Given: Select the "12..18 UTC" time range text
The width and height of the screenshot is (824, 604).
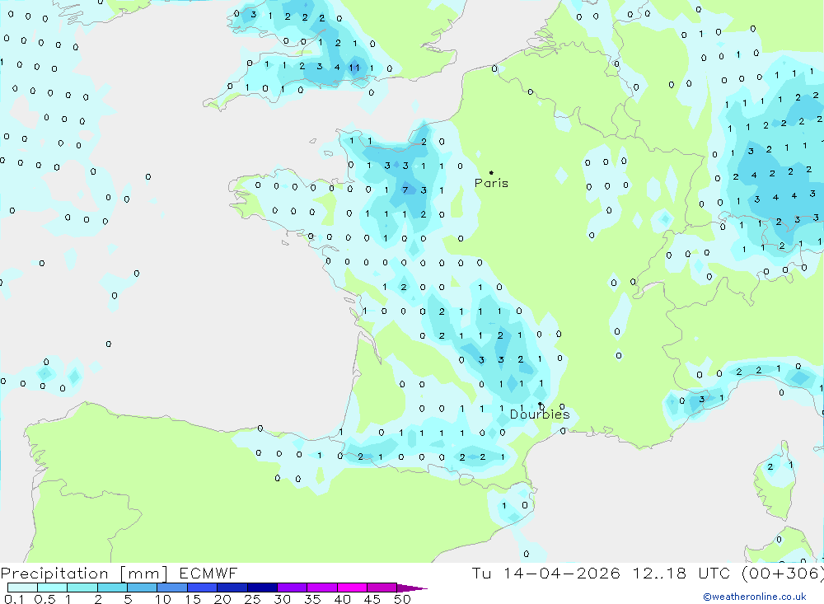Looking at the screenshot, I should (683, 573).
